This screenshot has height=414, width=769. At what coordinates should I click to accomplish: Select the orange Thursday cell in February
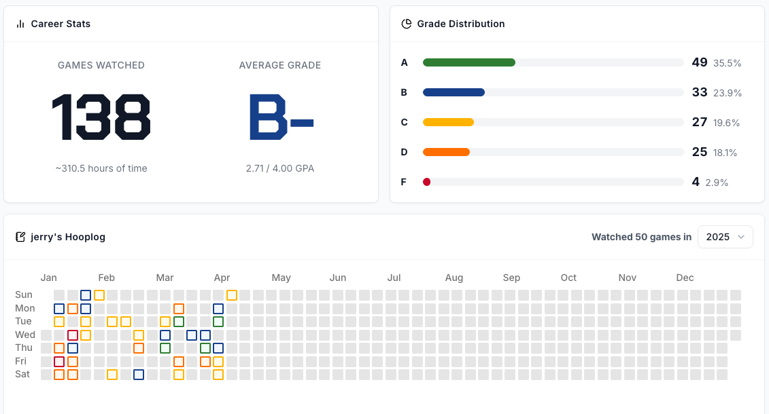(139, 348)
